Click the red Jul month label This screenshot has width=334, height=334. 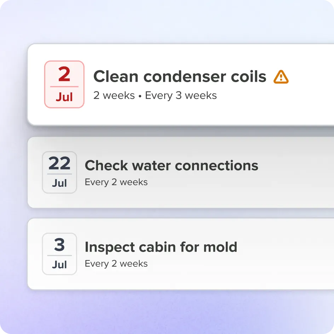click(64, 97)
